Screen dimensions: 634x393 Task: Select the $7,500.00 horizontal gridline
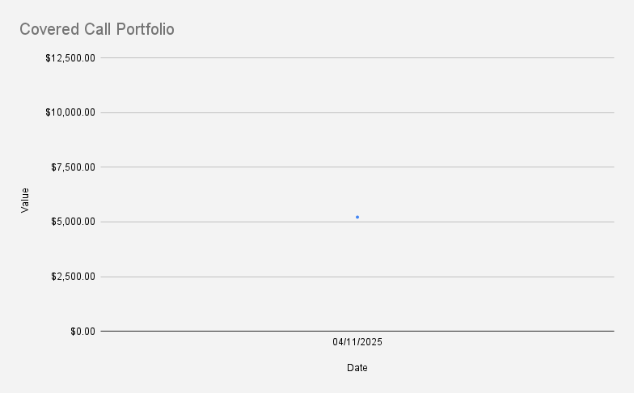tap(243, 167)
